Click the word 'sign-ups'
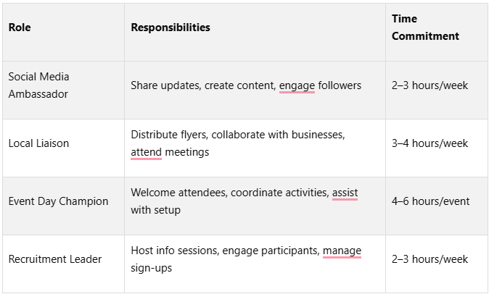Screen dimensions: 489x294 153,268
